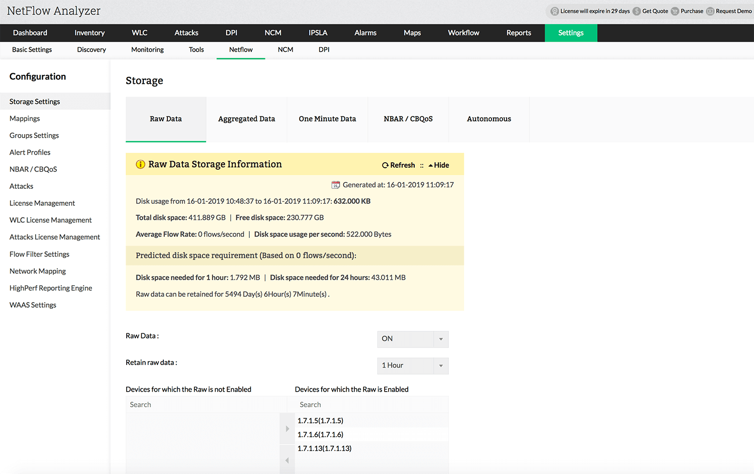Viewport: 754px width, 474px height.
Task: Open the Alarms menu
Action: (365, 33)
